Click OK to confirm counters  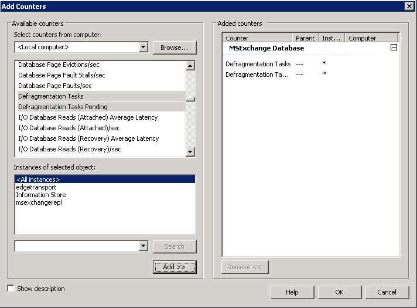click(339, 292)
